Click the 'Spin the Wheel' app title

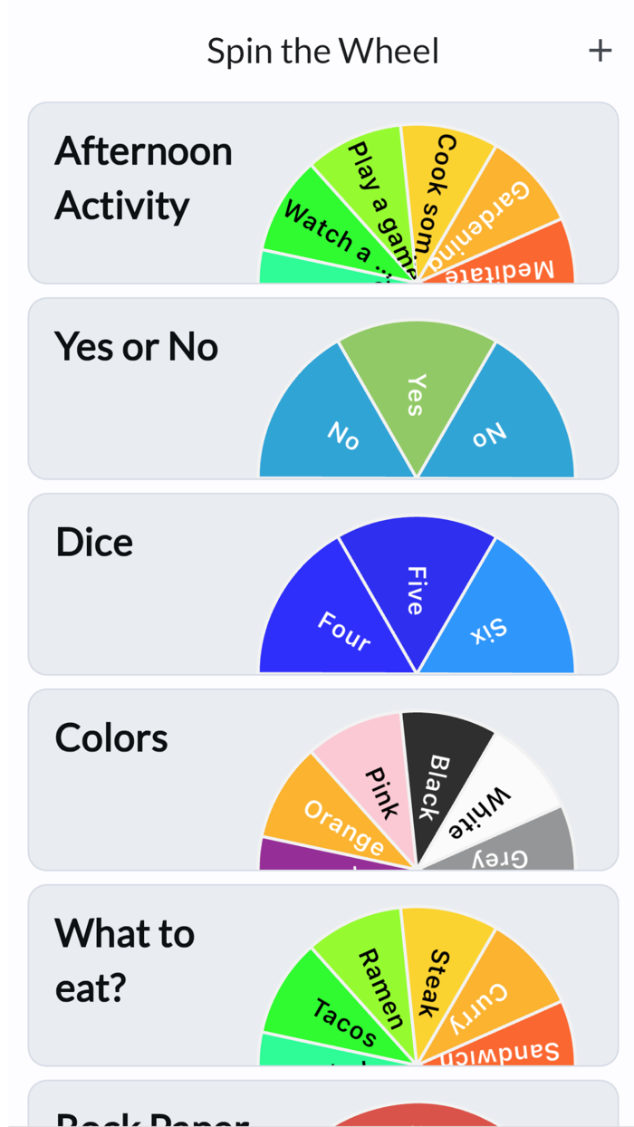[322, 50]
